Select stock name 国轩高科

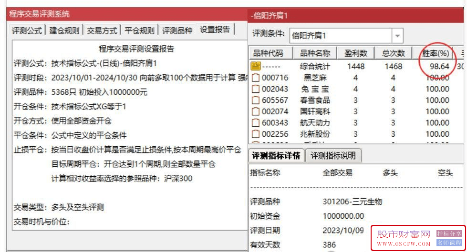tap(315, 111)
